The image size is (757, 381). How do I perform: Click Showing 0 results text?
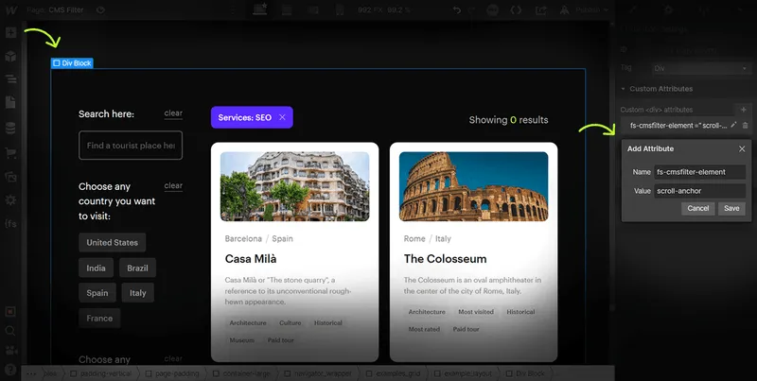coord(508,120)
